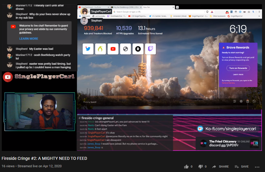The image size is (265, 172).
Task: Click Turn on Rewards button
Action: click(238, 68)
